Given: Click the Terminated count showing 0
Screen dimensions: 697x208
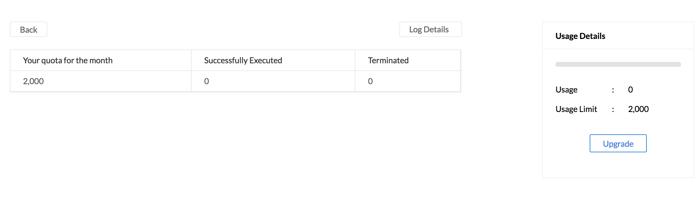Looking at the screenshot, I should [x=370, y=81].
